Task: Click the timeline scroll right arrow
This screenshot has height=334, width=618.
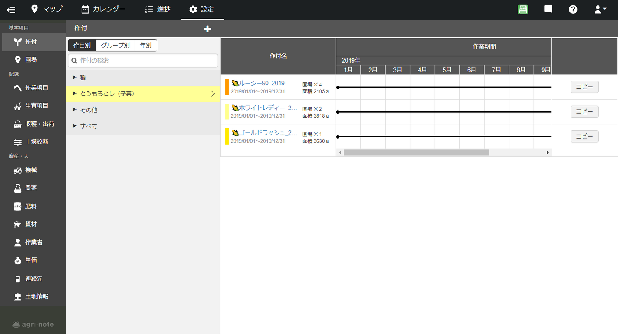Action: click(548, 153)
